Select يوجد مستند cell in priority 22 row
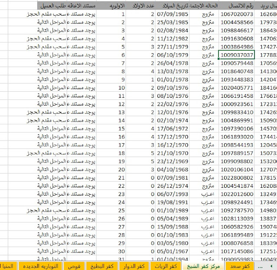Image resolution: width=277 pixels, height=270 pixels. click(x=81, y=186)
